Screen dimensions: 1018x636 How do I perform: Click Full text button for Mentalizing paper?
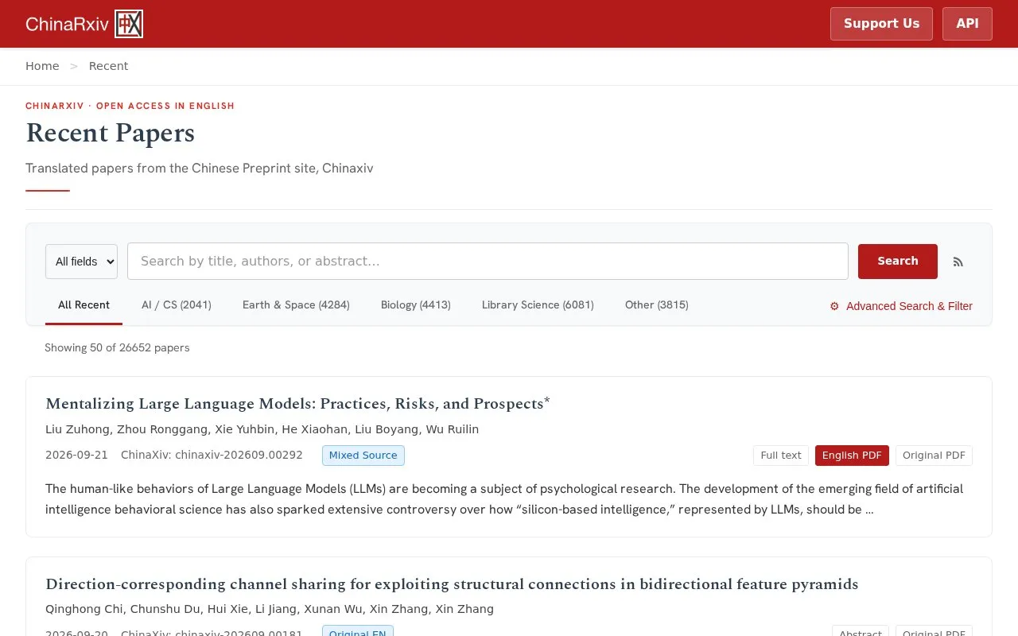[781, 456]
